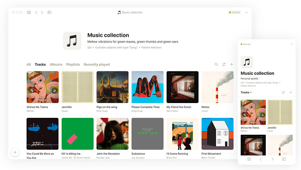
Task: Open search in the main collection view
Action: pos(216,64)
